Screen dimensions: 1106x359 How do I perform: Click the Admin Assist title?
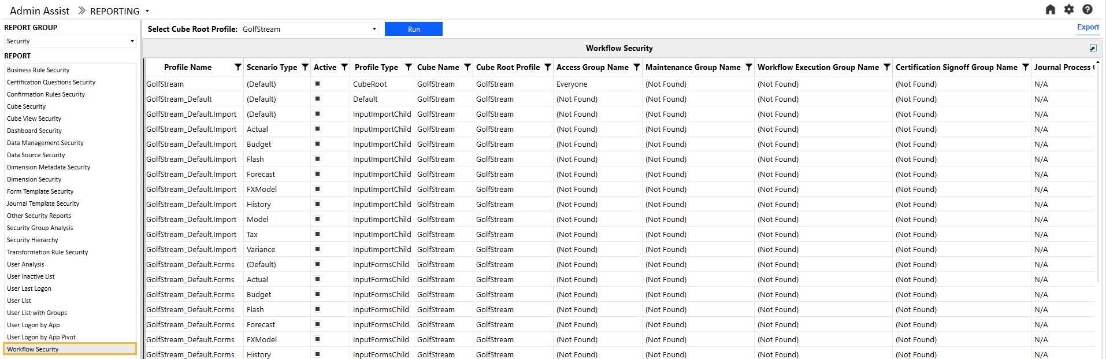[x=39, y=11]
